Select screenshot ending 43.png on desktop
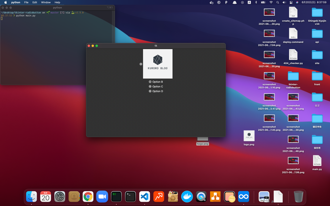This screenshot has width=330, height=206. coord(293,101)
